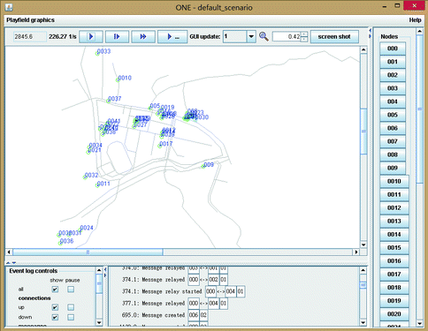428x331 pixels.
Task: Toggle connections 'down' pause checkbox
Action: 71,317
